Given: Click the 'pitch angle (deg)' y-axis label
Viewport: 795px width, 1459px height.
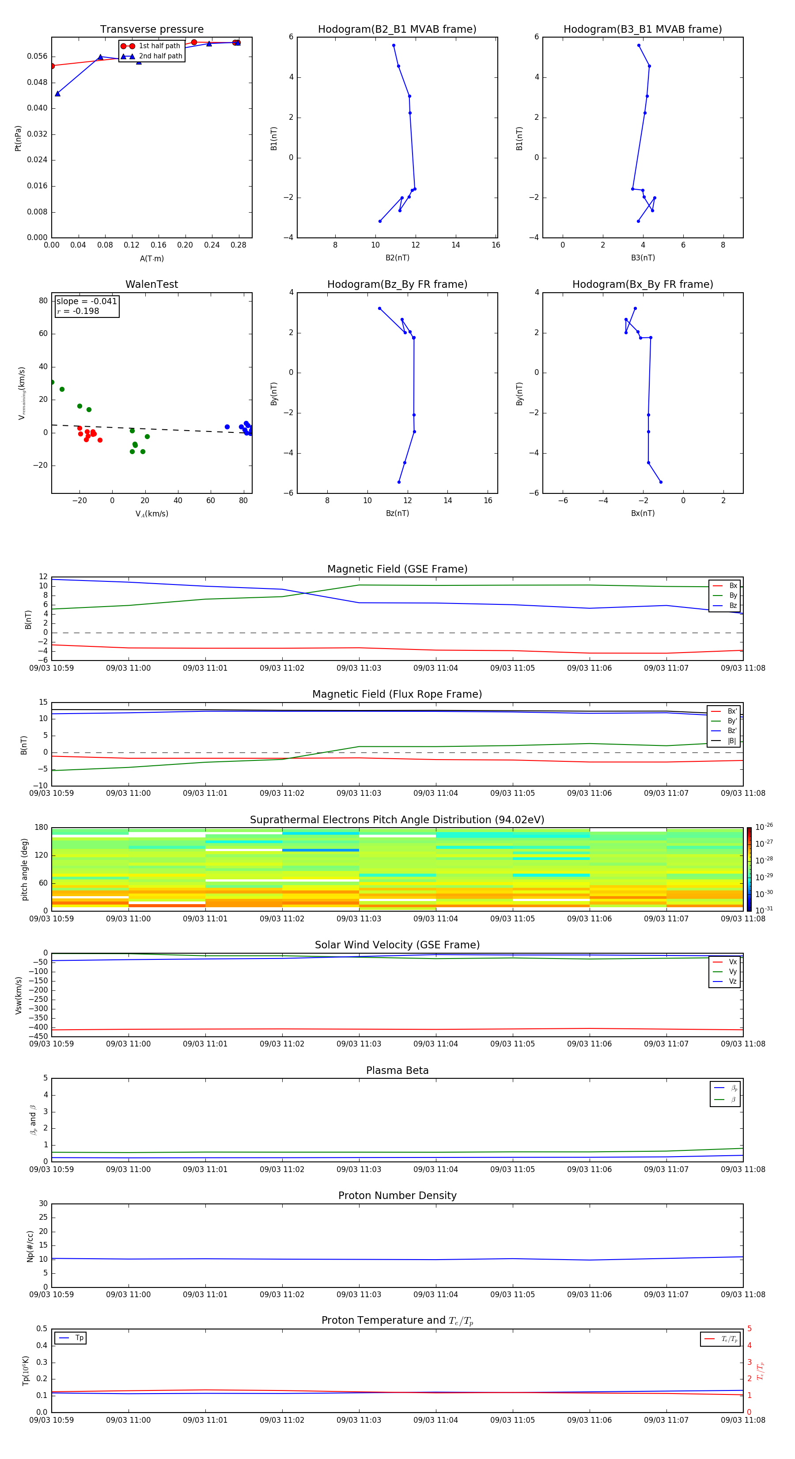Looking at the screenshot, I should pyautogui.click(x=25, y=869).
